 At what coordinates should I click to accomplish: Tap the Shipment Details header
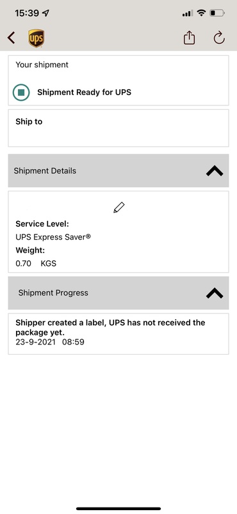click(x=118, y=171)
